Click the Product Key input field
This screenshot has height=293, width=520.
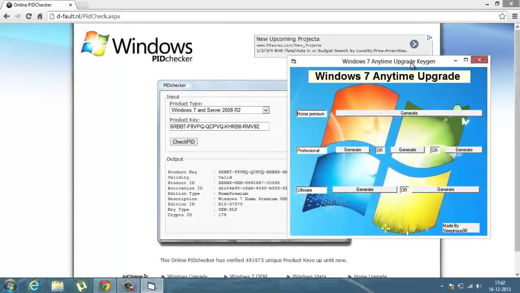coord(219,127)
